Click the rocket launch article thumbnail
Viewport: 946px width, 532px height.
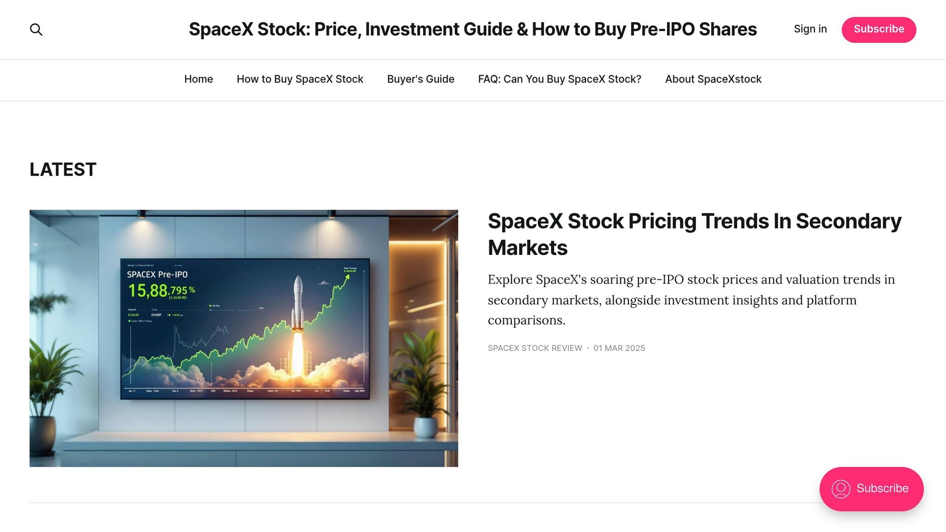pos(243,338)
